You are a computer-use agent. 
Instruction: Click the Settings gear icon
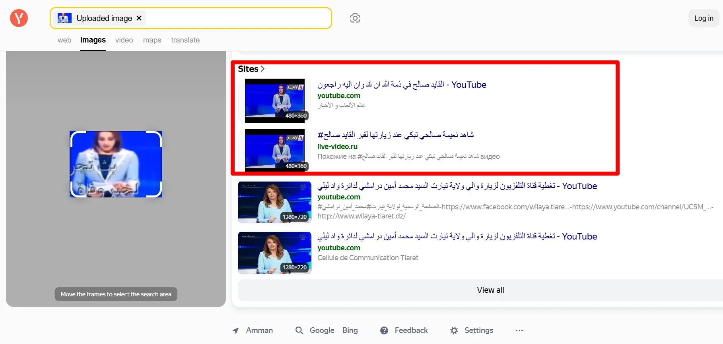coord(454,330)
